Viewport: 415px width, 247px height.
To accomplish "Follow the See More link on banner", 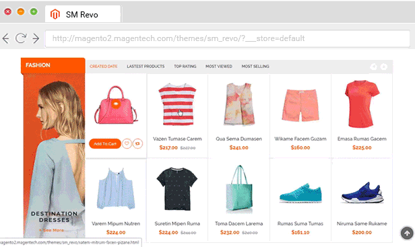I will pos(53,230).
